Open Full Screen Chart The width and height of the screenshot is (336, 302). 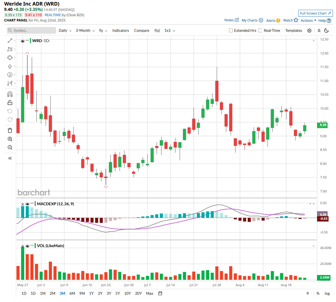coord(316,13)
